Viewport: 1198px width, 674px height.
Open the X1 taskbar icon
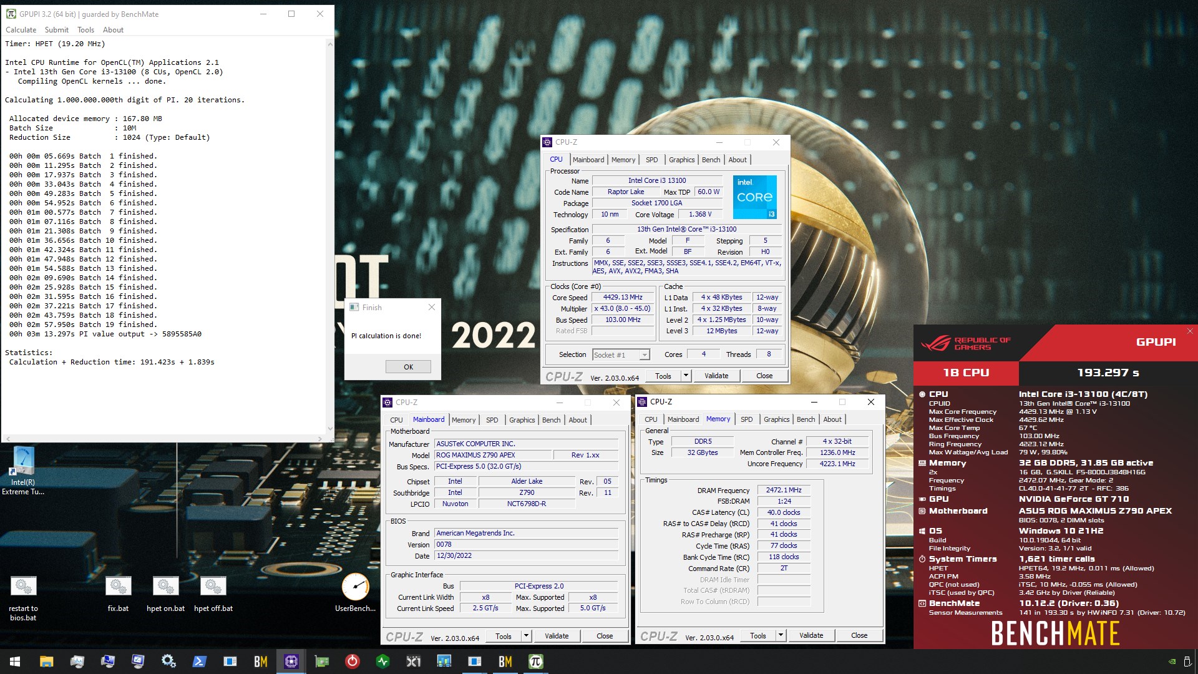(413, 662)
